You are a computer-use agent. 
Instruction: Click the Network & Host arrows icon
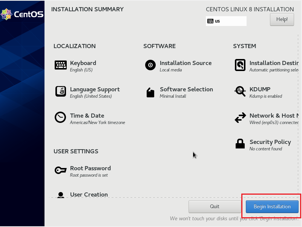coord(241,118)
